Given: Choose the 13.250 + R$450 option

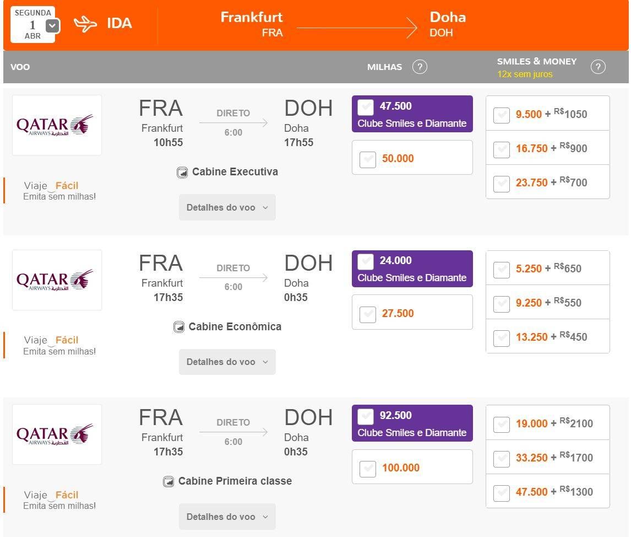Looking at the screenshot, I should coord(501,337).
